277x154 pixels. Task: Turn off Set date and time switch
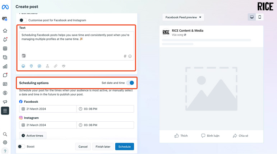pos(130,83)
